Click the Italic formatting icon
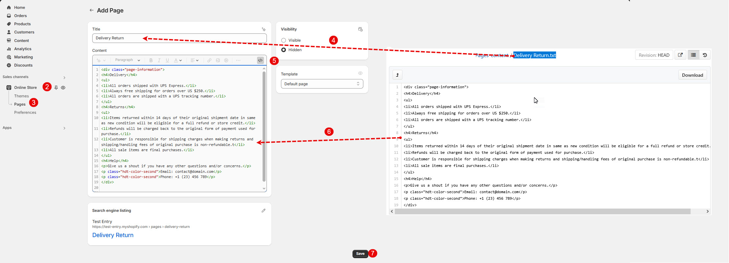The image size is (729, 263). point(159,60)
